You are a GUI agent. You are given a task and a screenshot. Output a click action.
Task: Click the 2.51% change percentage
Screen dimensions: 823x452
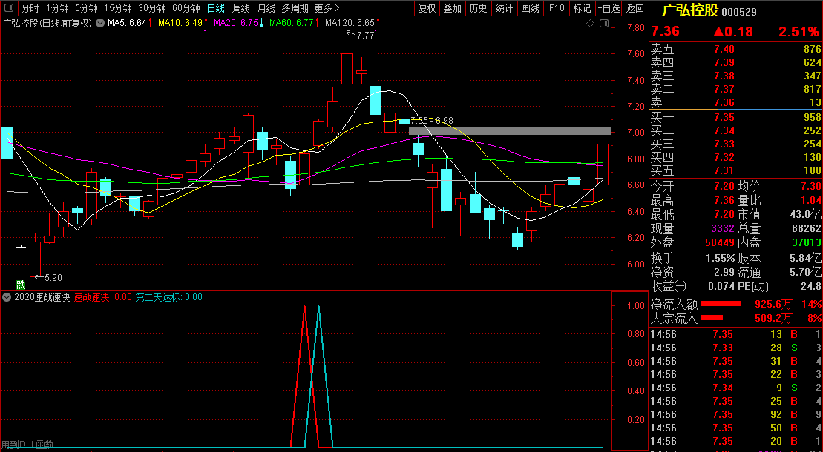point(799,31)
